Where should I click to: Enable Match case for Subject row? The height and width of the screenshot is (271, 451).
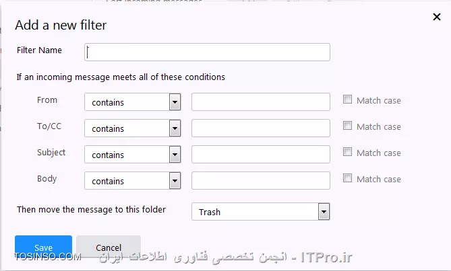coord(347,152)
